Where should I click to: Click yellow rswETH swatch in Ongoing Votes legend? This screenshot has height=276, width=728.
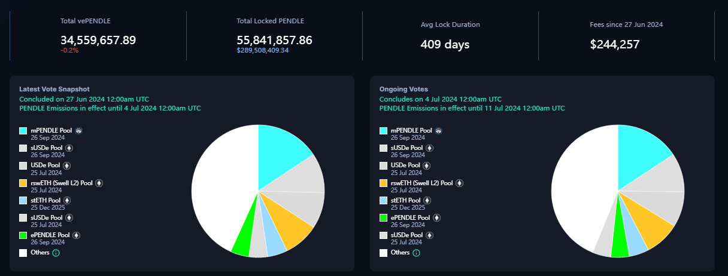(384, 183)
